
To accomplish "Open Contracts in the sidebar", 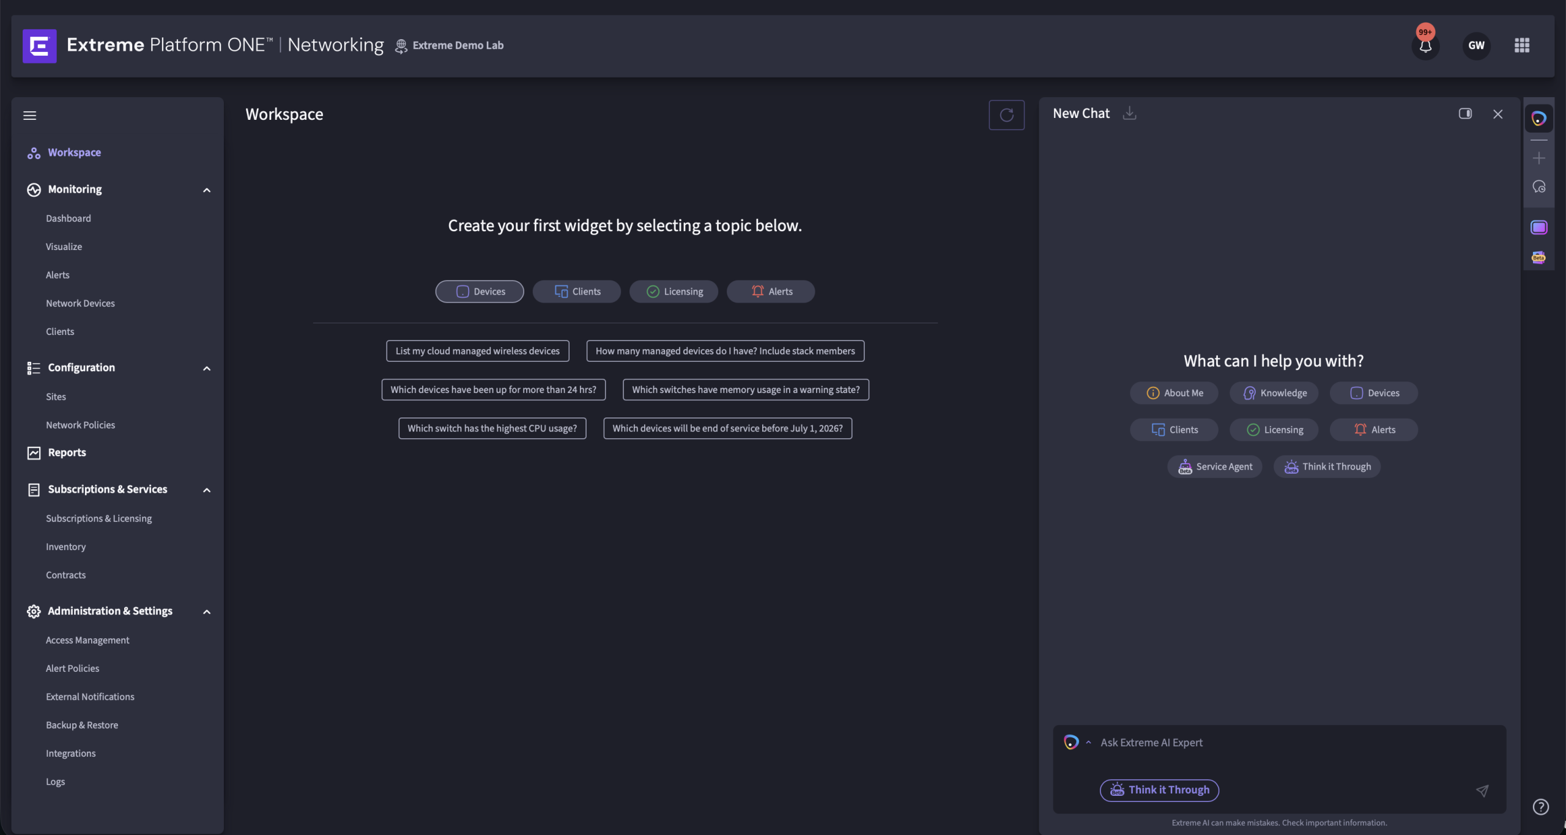I will click(x=65, y=575).
